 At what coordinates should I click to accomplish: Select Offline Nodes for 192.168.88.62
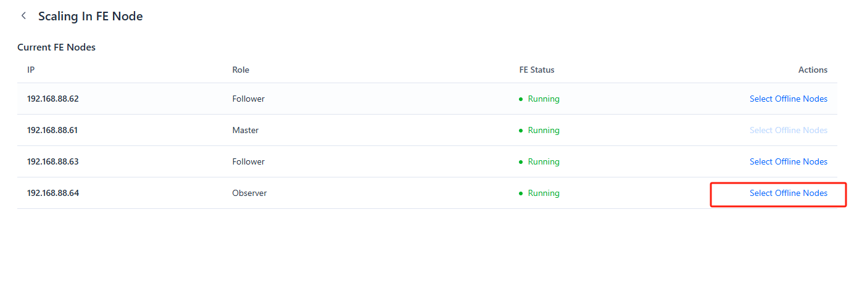tap(788, 99)
